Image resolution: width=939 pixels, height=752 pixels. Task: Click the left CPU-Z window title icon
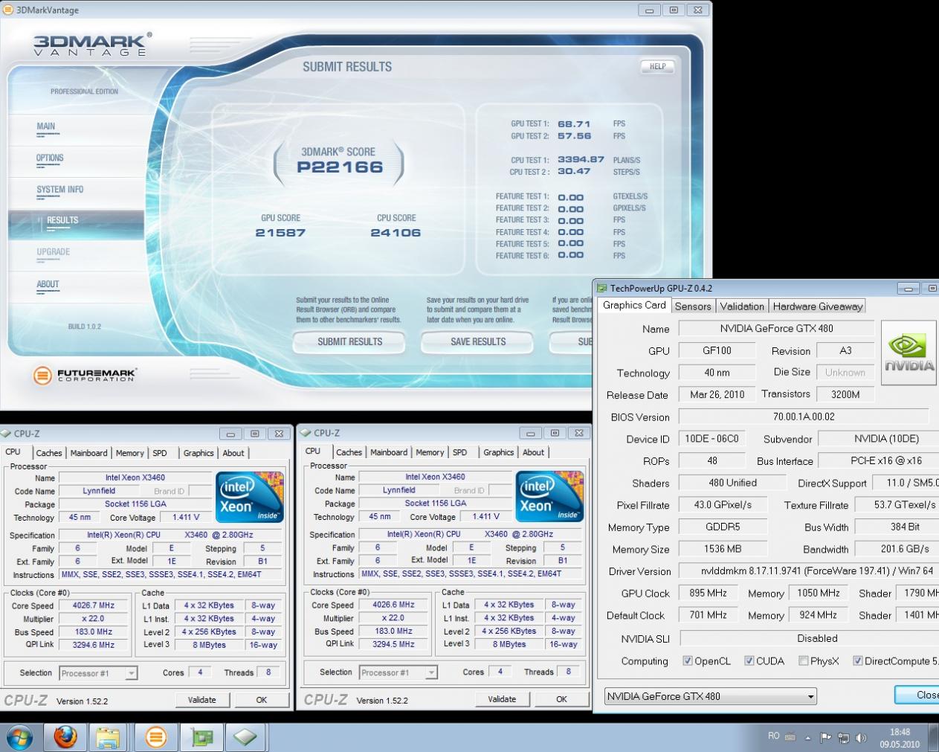tap(6, 434)
